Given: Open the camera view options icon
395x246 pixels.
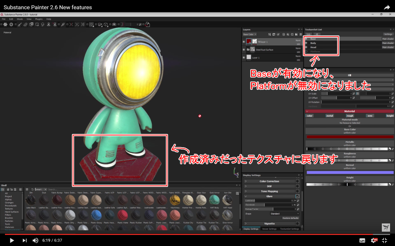Looking at the screenshot, I should 100,24.
